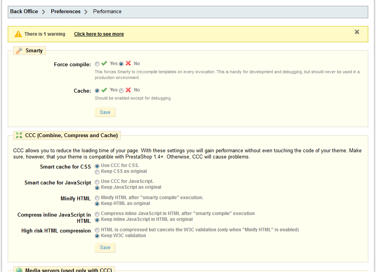
Task: Click the breadcrumb arrow after Preferences
Action: pyautogui.click(x=86, y=12)
